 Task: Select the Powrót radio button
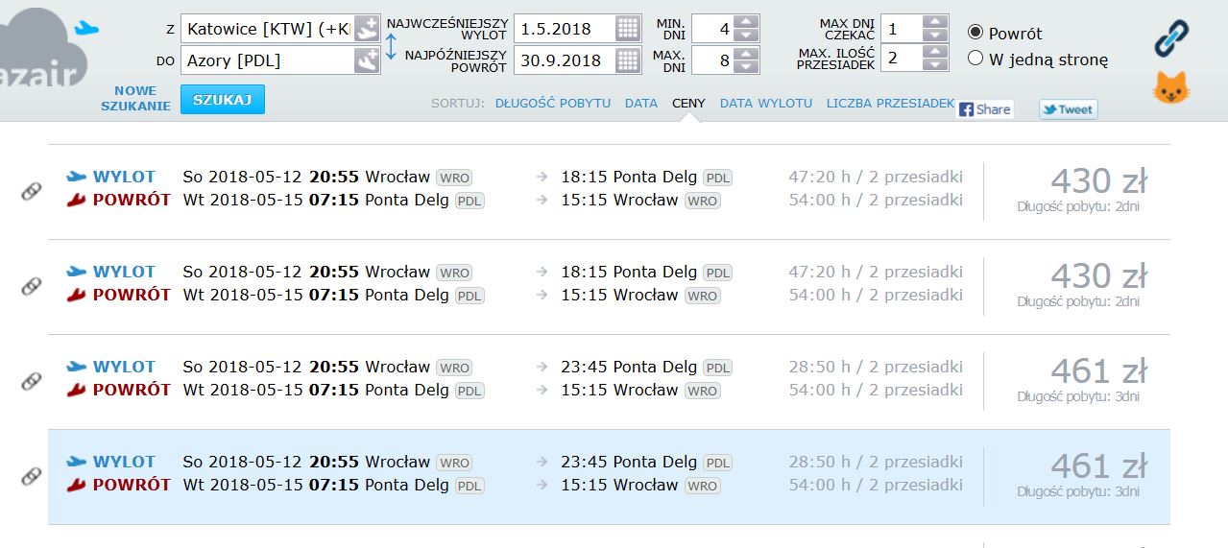tap(975, 32)
